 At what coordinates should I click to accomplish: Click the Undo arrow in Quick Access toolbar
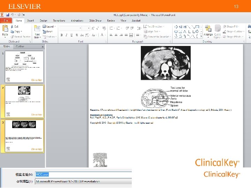[x=12, y=15]
